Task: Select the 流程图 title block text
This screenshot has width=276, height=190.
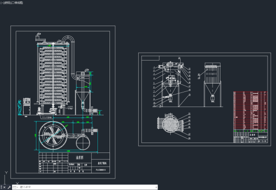Action: click(x=80, y=157)
